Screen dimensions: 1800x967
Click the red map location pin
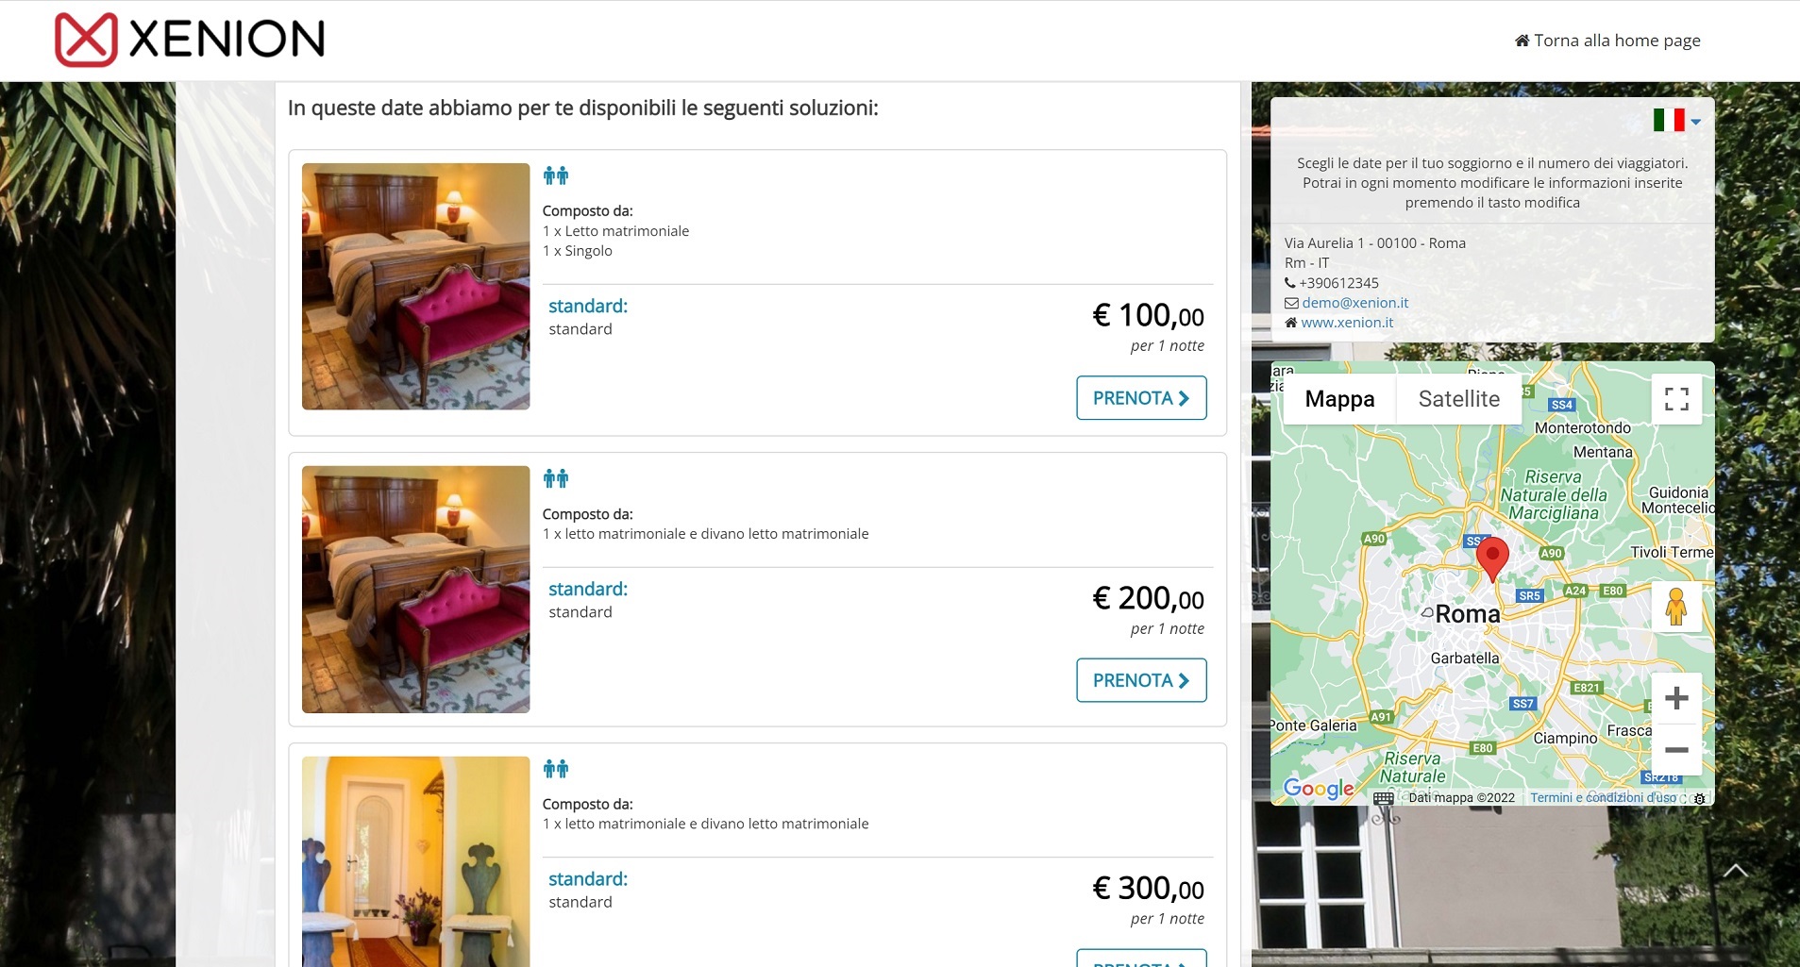pyautogui.click(x=1492, y=557)
